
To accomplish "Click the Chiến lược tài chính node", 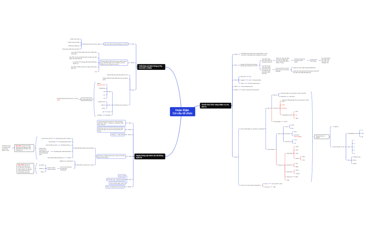I will (x=74, y=42).
